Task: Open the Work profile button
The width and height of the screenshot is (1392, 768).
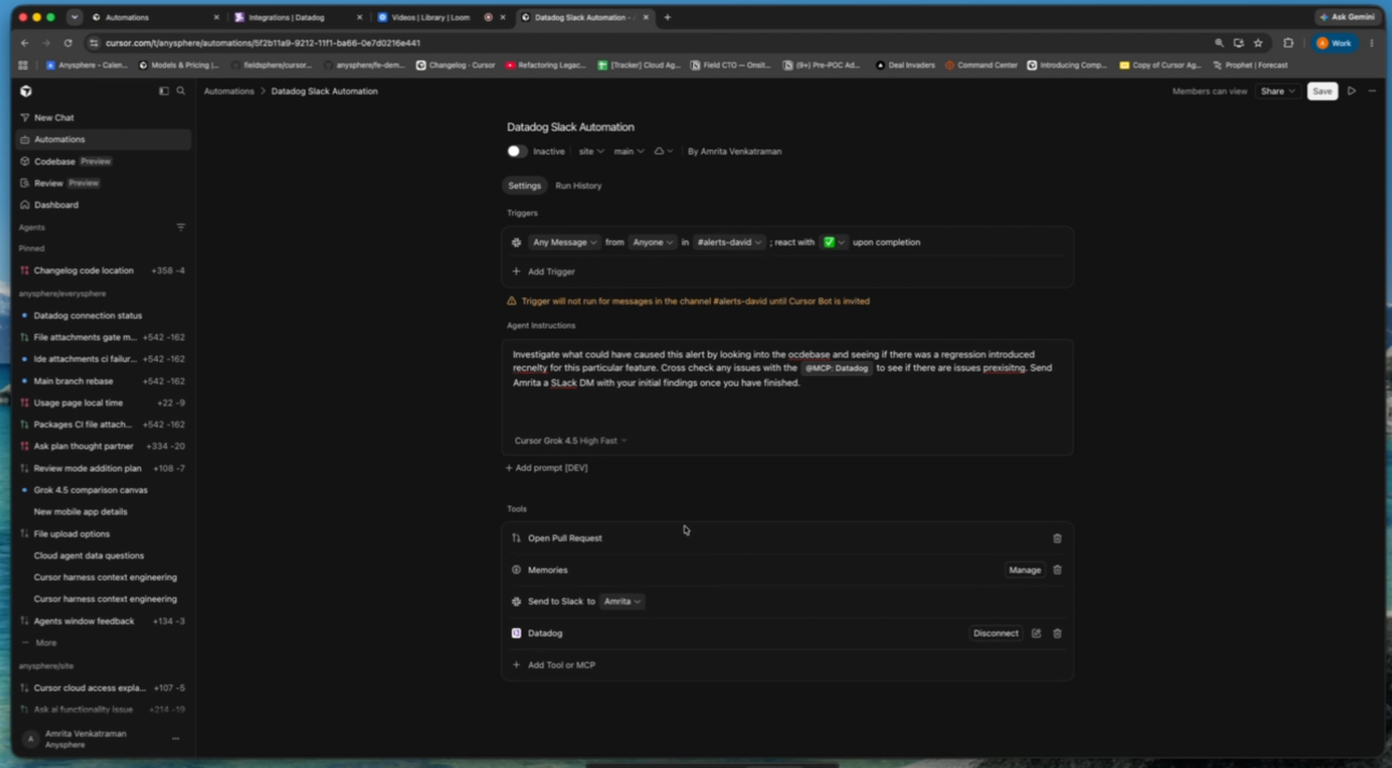Action: point(1334,43)
